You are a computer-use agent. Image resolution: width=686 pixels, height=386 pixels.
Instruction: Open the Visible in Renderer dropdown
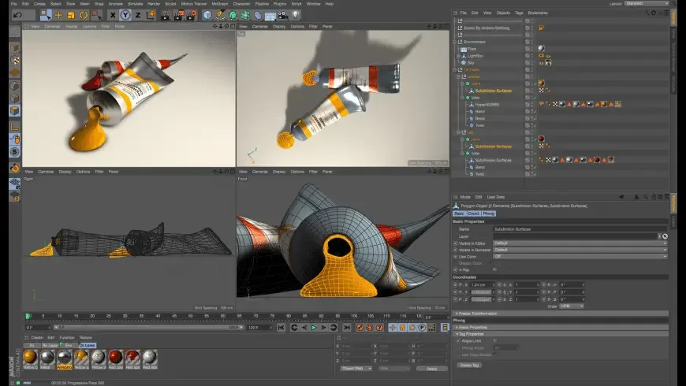coord(580,250)
